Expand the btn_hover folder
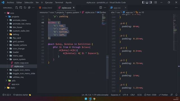The height and width of the screenshot is (101, 180). click(8, 27)
